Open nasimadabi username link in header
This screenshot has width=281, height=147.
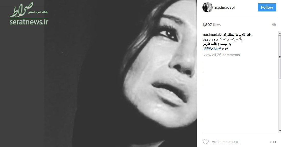point(225,7)
